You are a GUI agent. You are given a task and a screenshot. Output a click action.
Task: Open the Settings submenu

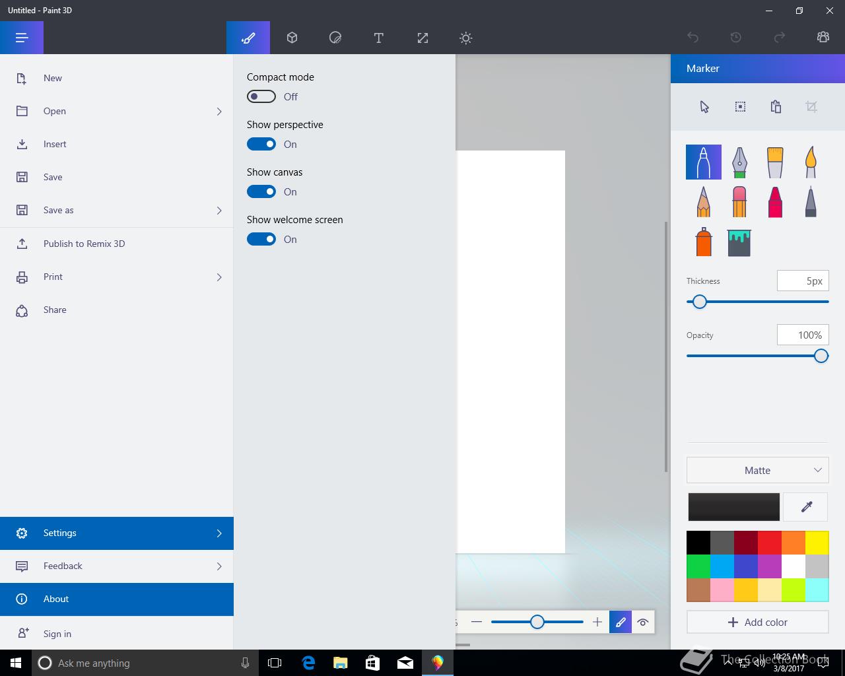(117, 533)
